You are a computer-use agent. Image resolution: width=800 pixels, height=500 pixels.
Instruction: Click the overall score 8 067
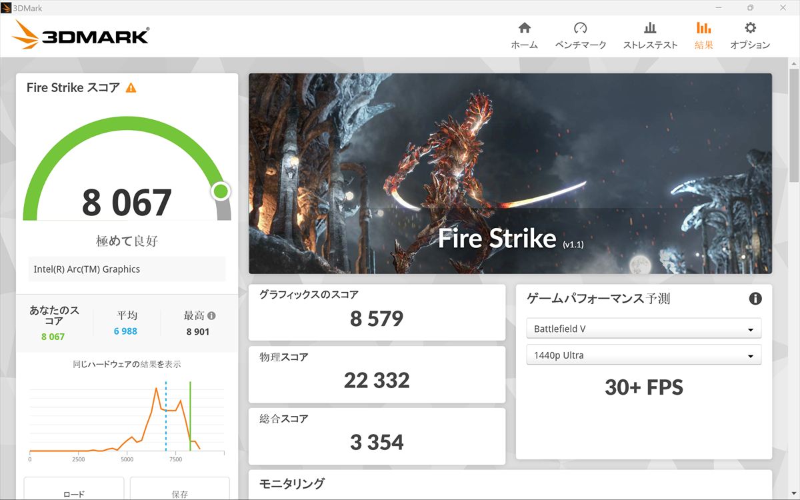pos(127,203)
